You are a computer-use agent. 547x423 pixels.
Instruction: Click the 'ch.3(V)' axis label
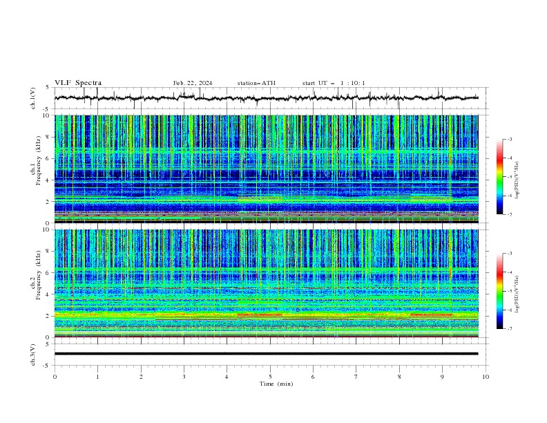(x=33, y=355)
